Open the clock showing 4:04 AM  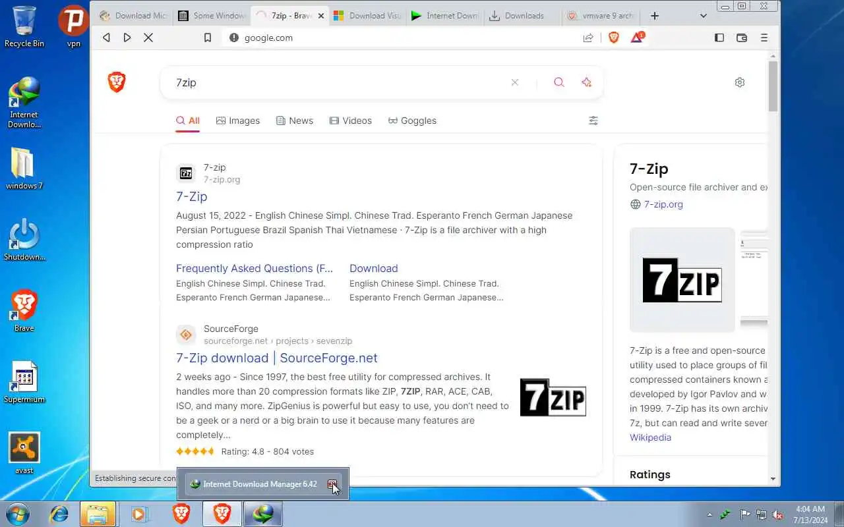tap(810, 514)
